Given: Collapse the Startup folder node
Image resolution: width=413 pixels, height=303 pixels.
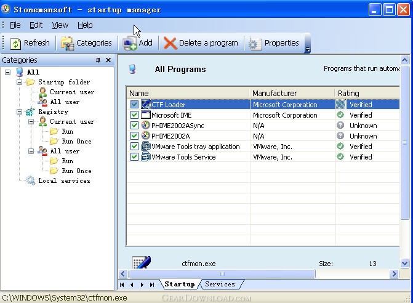Looking at the screenshot, I should tap(19, 82).
